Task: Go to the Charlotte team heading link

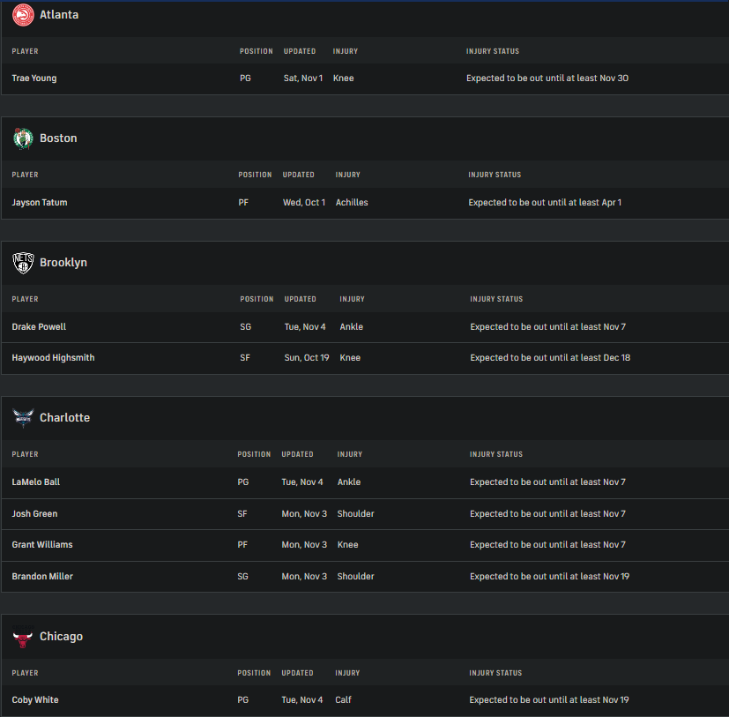Action: (x=64, y=418)
